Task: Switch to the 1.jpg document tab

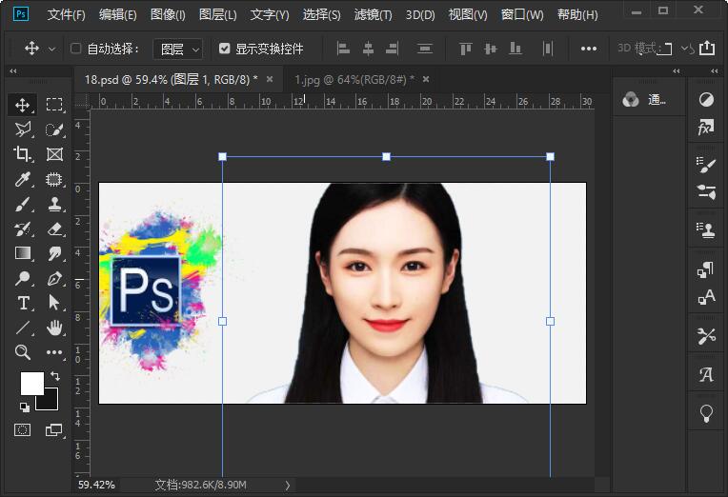Action: (354, 80)
